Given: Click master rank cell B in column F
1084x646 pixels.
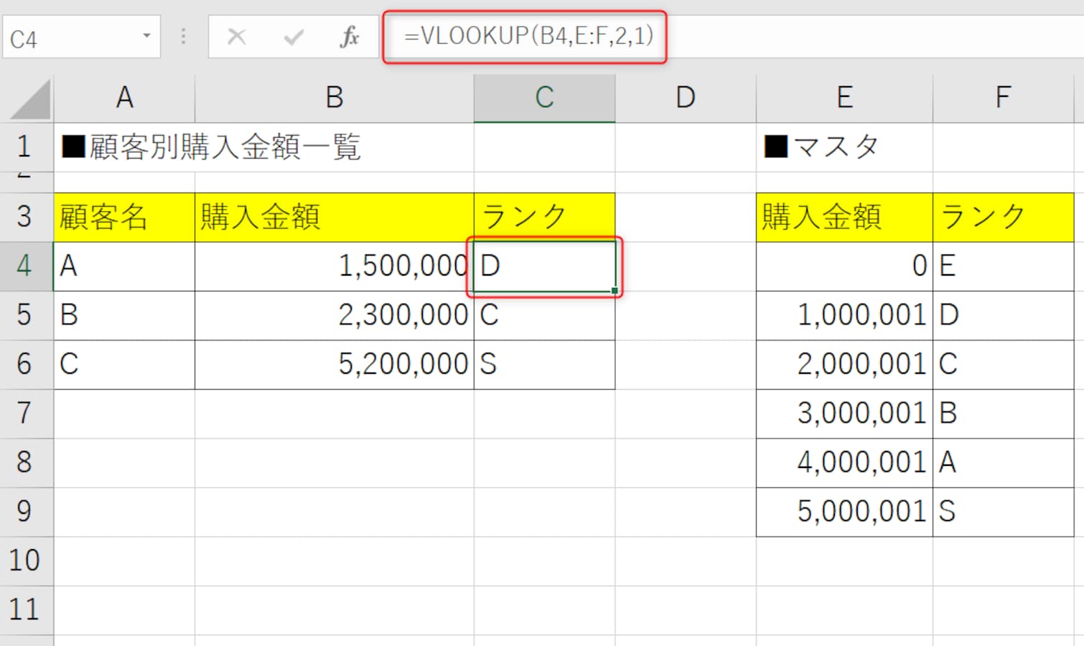Looking at the screenshot, I should click(x=1004, y=413).
